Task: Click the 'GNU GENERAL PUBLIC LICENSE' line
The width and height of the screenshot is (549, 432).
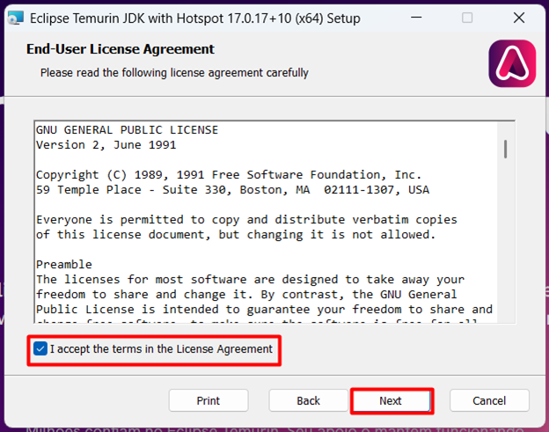Action: (127, 129)
